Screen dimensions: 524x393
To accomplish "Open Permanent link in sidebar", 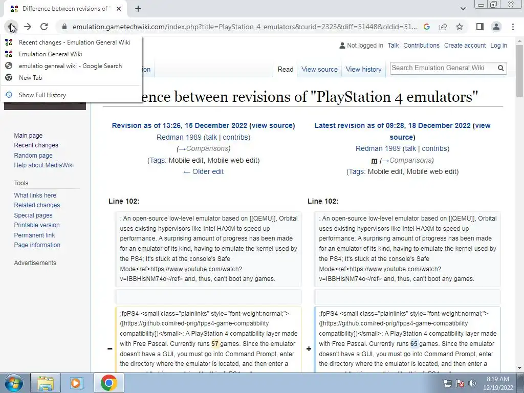I will coord(34,235).
